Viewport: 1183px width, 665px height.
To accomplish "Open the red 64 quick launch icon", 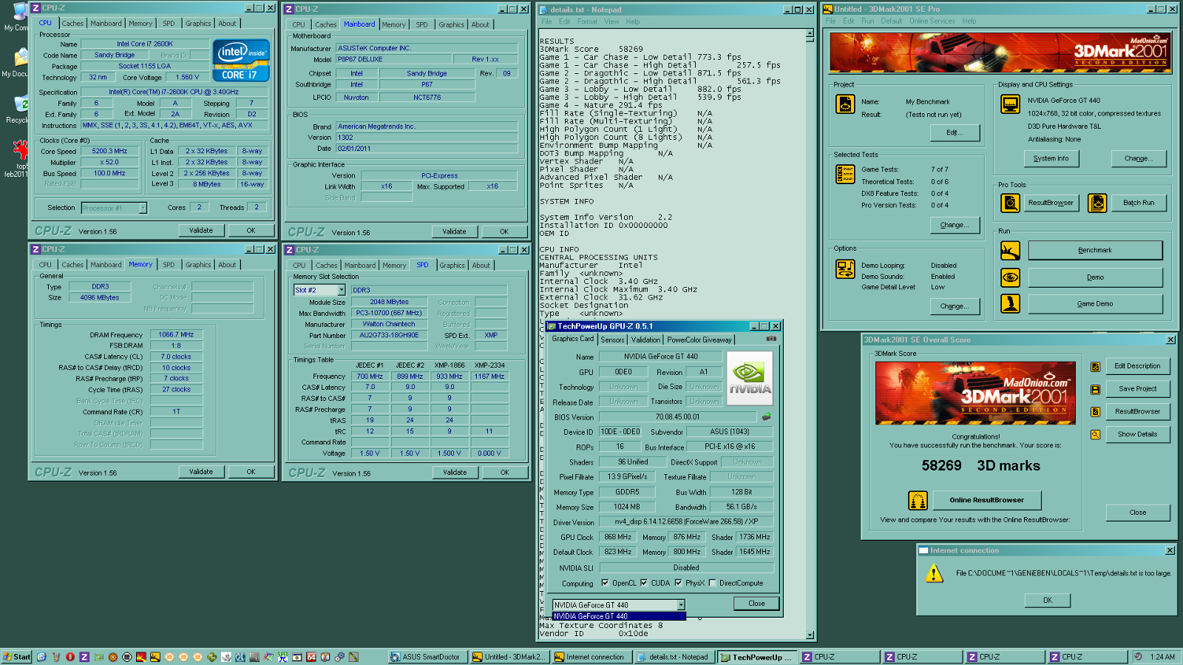I will (x=311, y=657).
